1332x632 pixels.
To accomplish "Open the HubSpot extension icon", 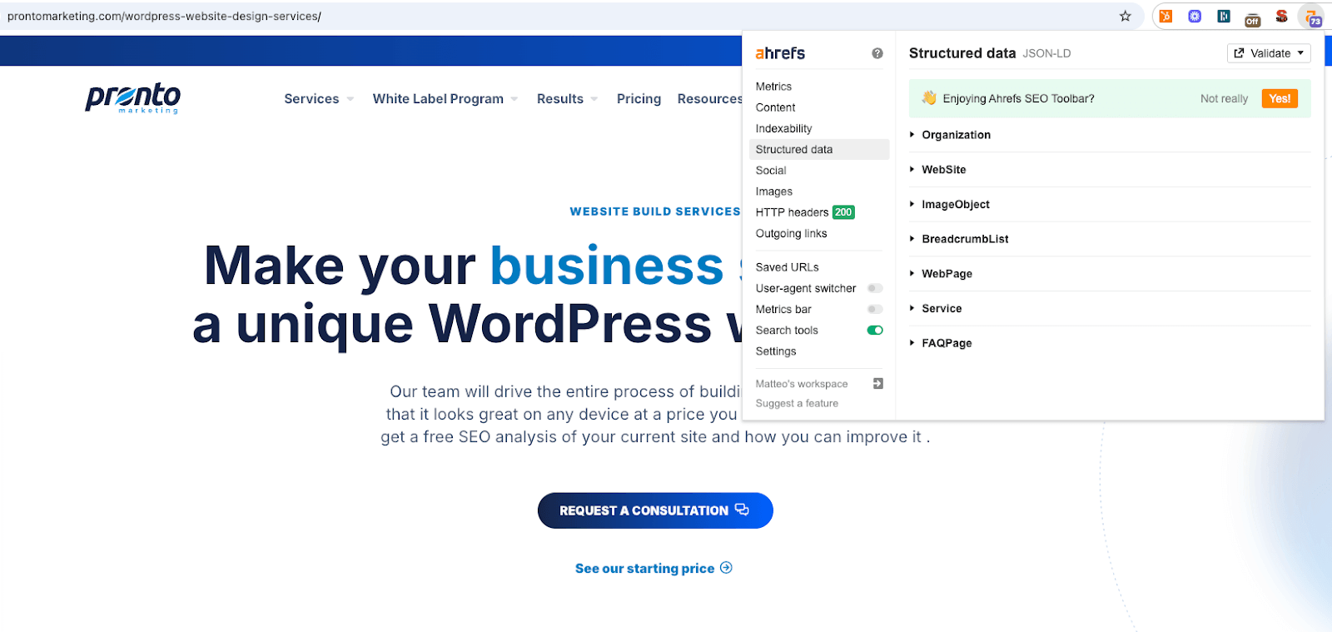I will (x=1165, y=16).
